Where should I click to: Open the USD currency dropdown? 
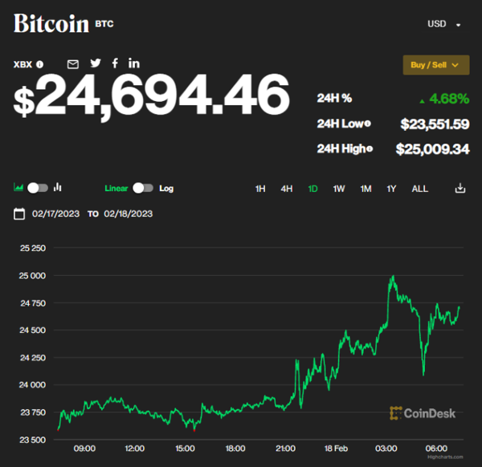pyautogui.click(x=444, y=24)
